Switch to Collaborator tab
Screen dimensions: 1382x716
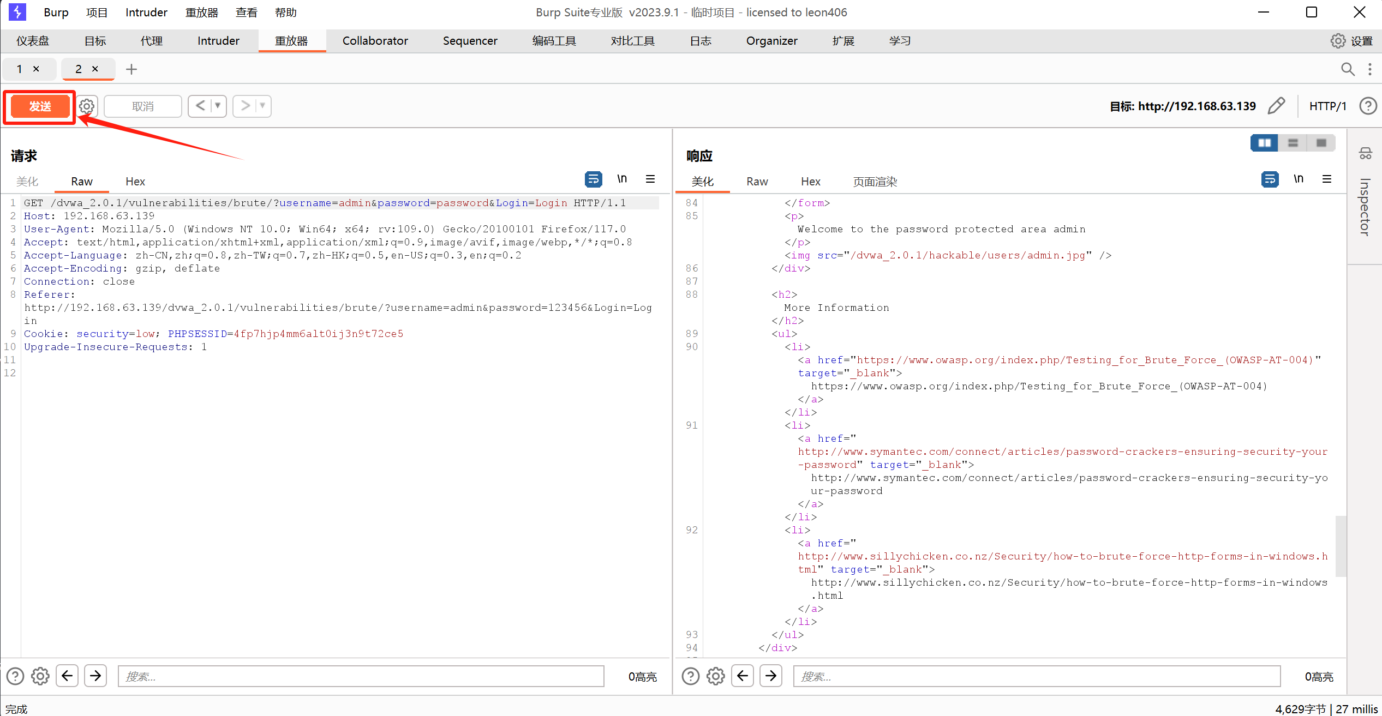point(375,41)
